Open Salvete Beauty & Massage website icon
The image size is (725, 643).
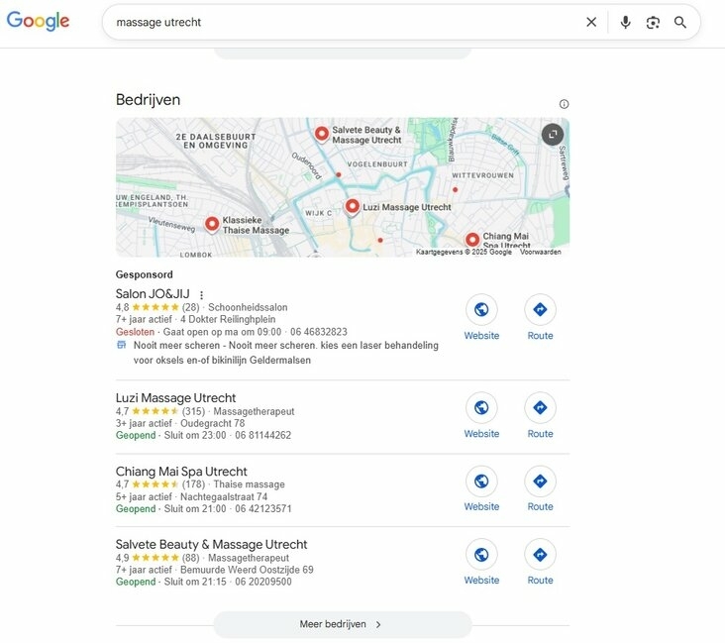tap(481, 554)
